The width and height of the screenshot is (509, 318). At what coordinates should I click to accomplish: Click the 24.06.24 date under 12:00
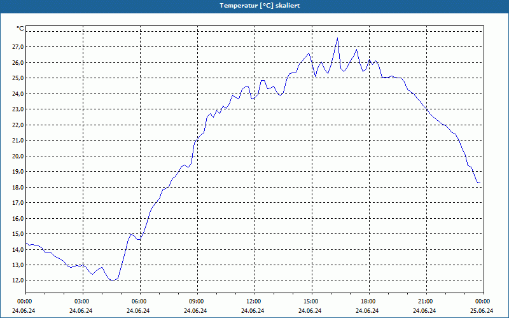253,311
